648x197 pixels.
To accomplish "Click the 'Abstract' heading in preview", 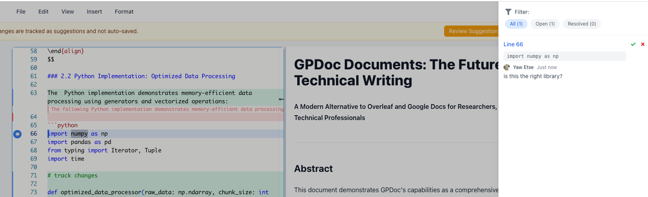I will (x=313, y=169).
